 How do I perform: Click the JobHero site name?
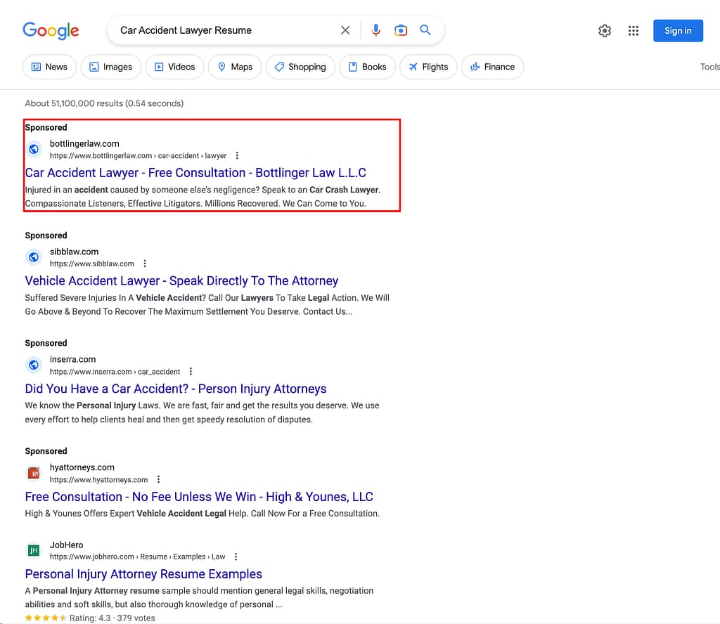(66, 545)
